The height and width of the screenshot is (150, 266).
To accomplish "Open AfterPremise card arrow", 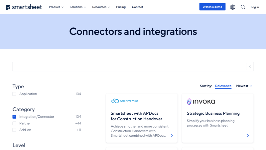I will (172, 136).
